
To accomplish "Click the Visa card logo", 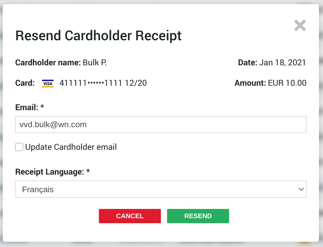I will click(x=48, y=83).
